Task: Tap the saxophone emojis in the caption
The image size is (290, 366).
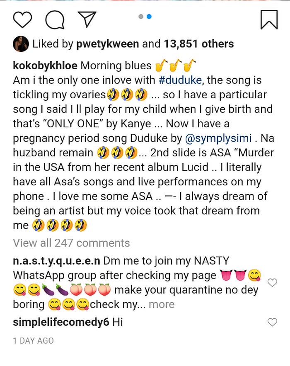Action: pos(175,65)
